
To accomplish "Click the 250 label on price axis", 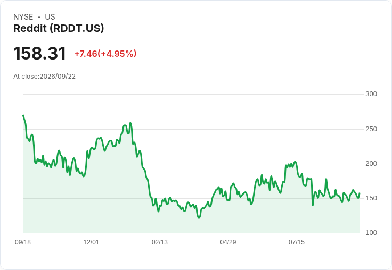I will tap(371, 129).
